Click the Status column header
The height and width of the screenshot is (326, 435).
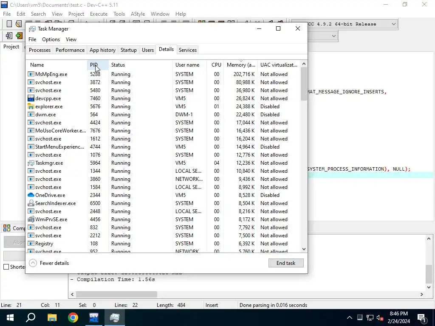click(140, 65)
